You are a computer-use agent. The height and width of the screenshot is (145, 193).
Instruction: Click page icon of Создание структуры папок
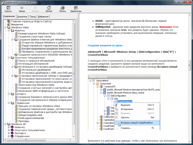[16, 37]
